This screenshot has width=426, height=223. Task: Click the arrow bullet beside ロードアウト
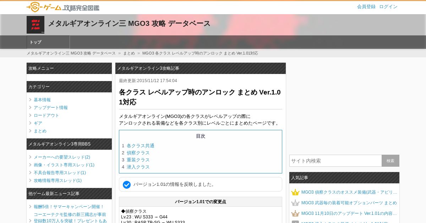[x=31, y=115]
